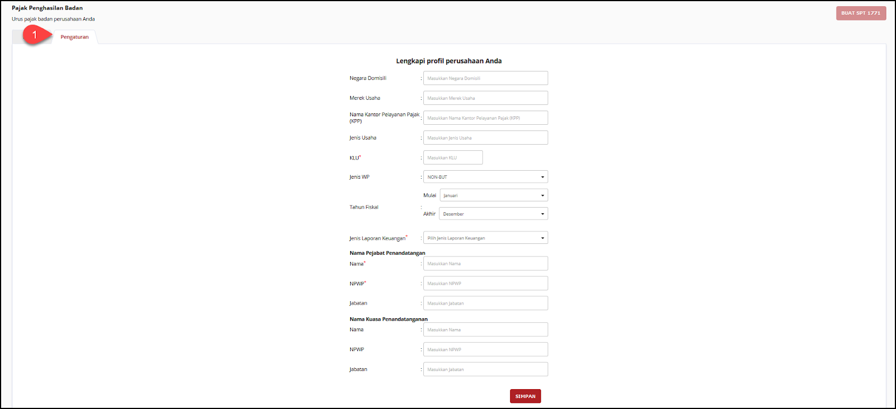Click the Jenis Usaha text box

pyautogui.click(x=485, y=138)
